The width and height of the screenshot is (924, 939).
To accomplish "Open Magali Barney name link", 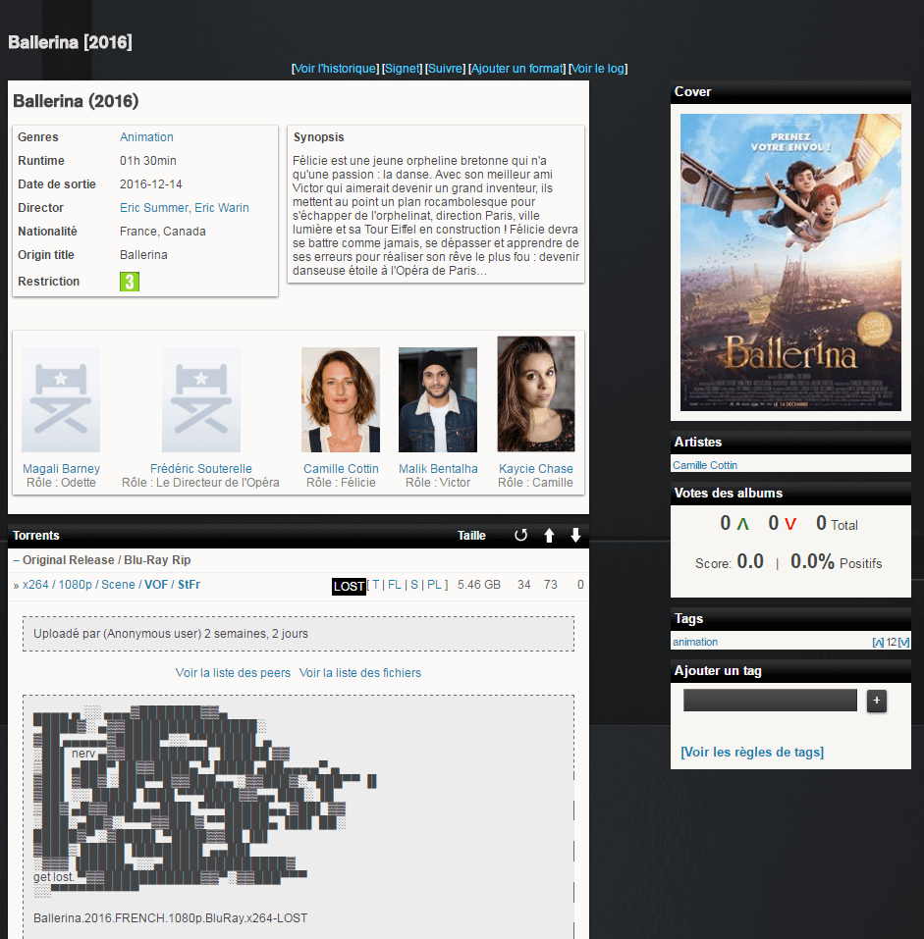I will tap(61, 468).
